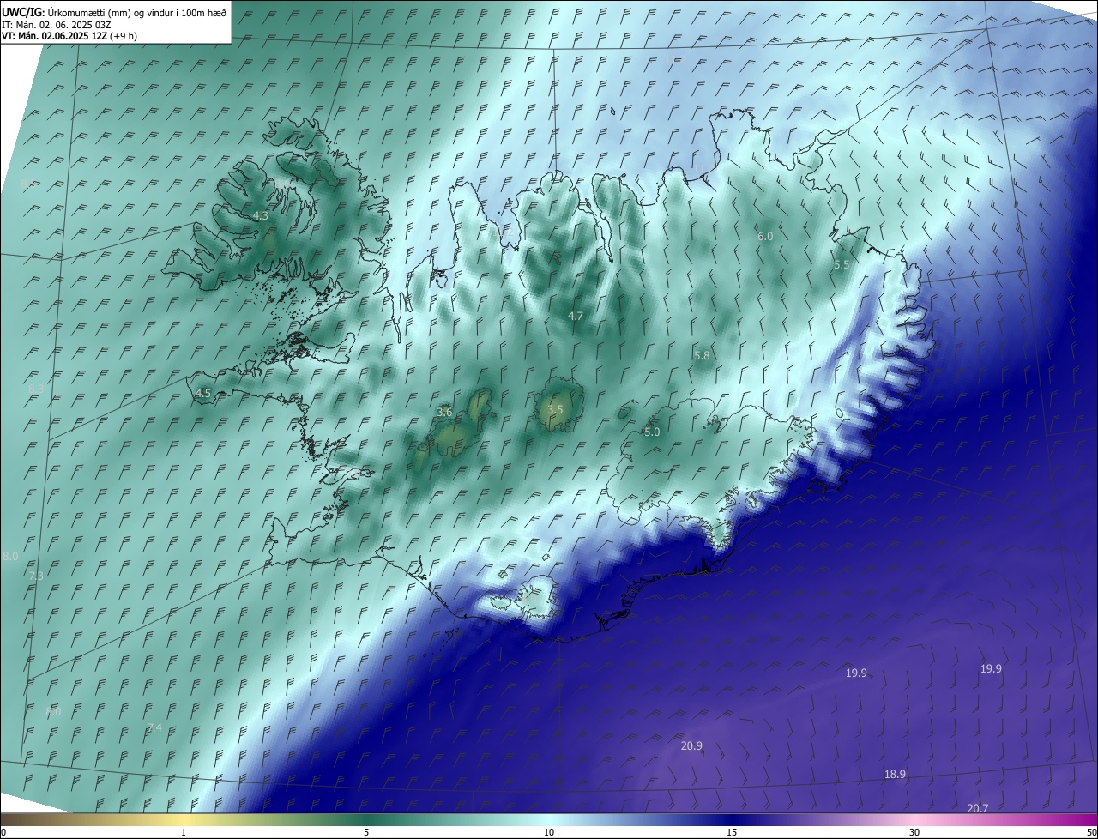The width and height of the screenshot is (1098, 839).
Task: Select the 4.5 value label
Action: pos(203,393)
